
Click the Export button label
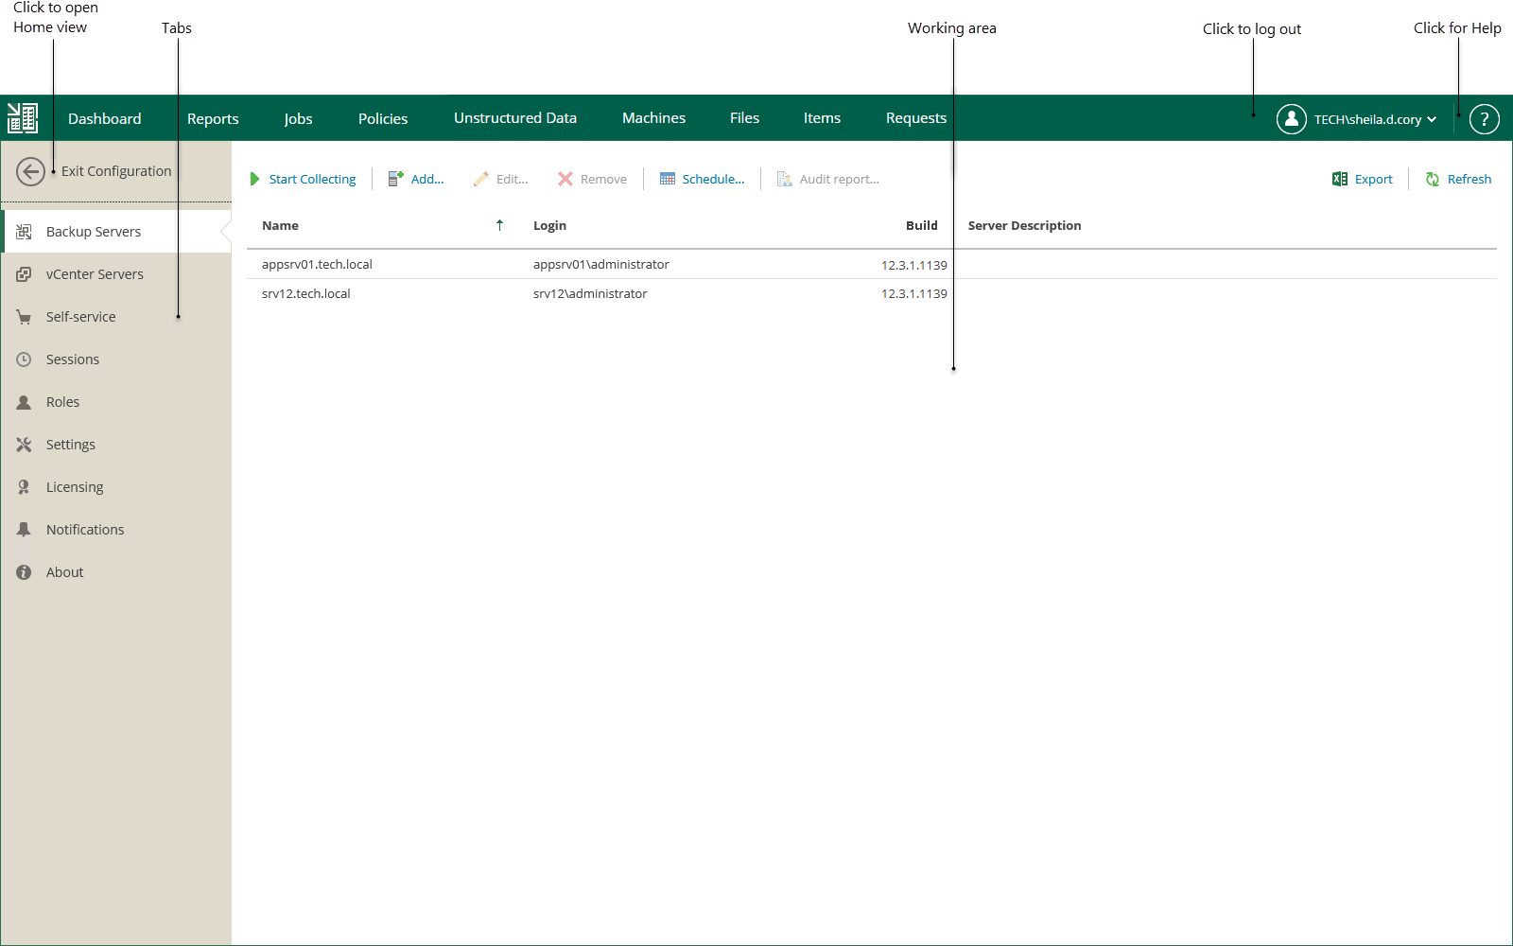[1374, 179]
